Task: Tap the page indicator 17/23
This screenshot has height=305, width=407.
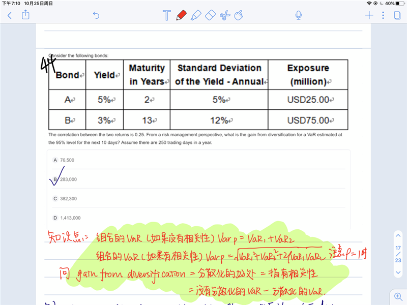Action: tap(398, 254)
